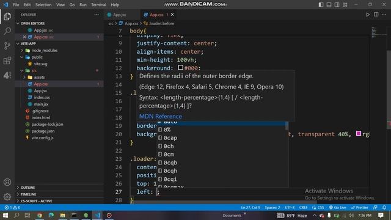Open package.json in explorer
Screen dimensions: 391x220
point(43,131)
